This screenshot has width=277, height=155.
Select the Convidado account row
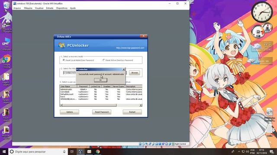tap(101, 92)
